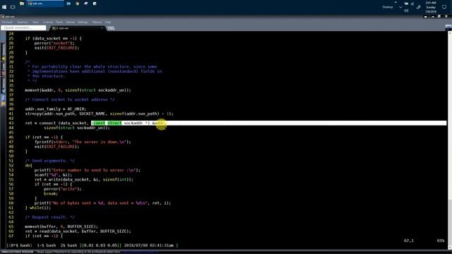Screen dimensions: 452x254
Task: Open the Help menu
Action: [108, 22]
